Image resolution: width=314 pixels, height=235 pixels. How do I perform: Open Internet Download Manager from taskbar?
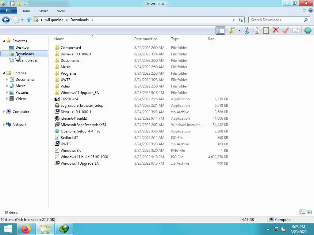(64, 229)
